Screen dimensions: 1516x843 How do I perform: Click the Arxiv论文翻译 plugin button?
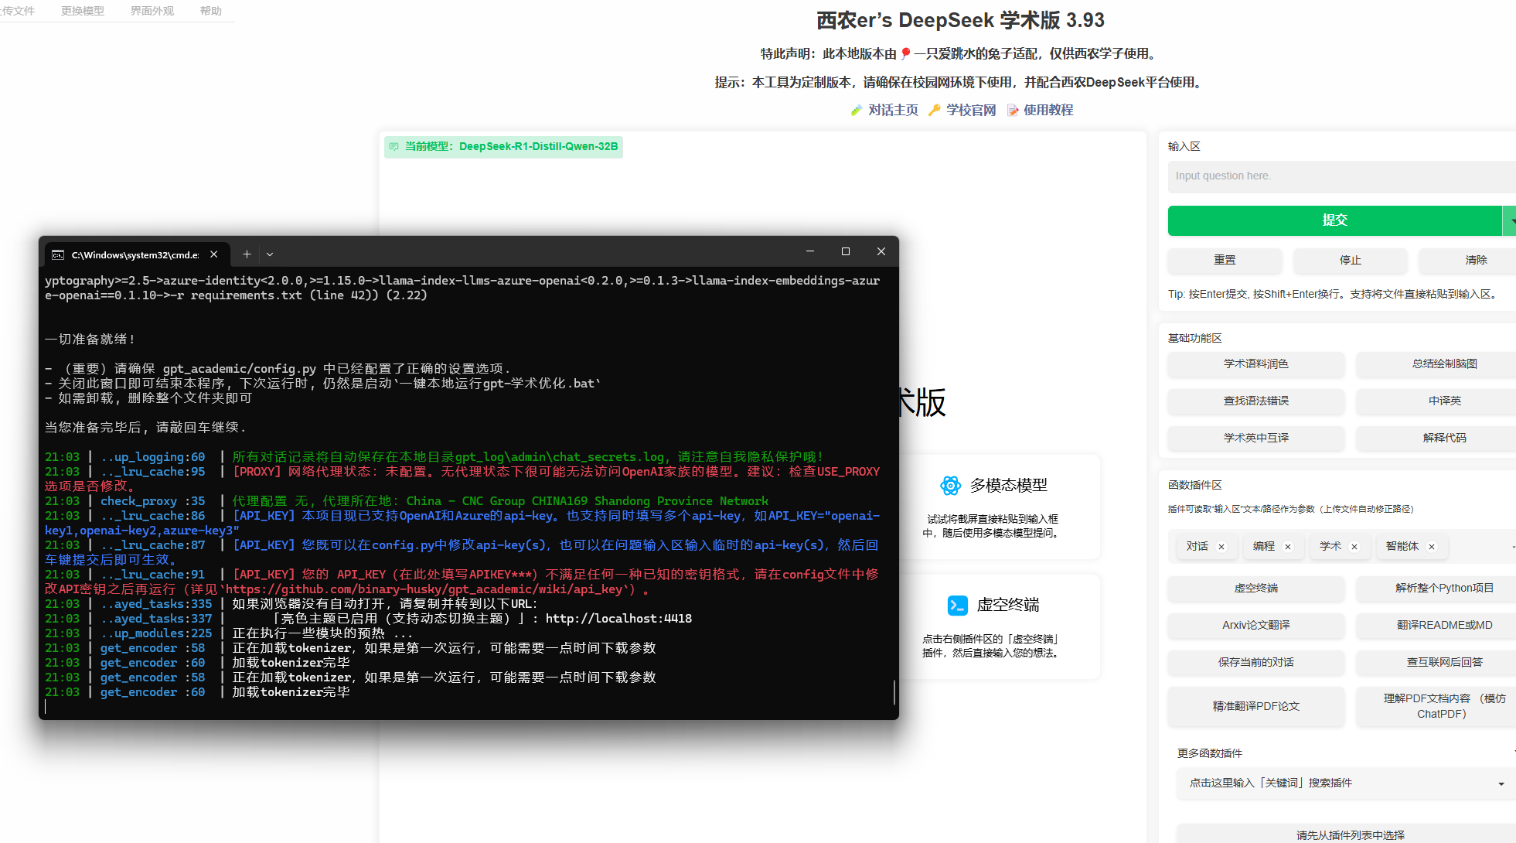coord(1256,626)
